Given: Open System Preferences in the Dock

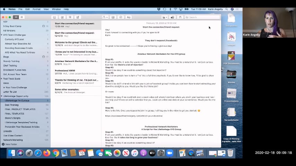Looking at the screenshot, I should click(x=161, y=153).
